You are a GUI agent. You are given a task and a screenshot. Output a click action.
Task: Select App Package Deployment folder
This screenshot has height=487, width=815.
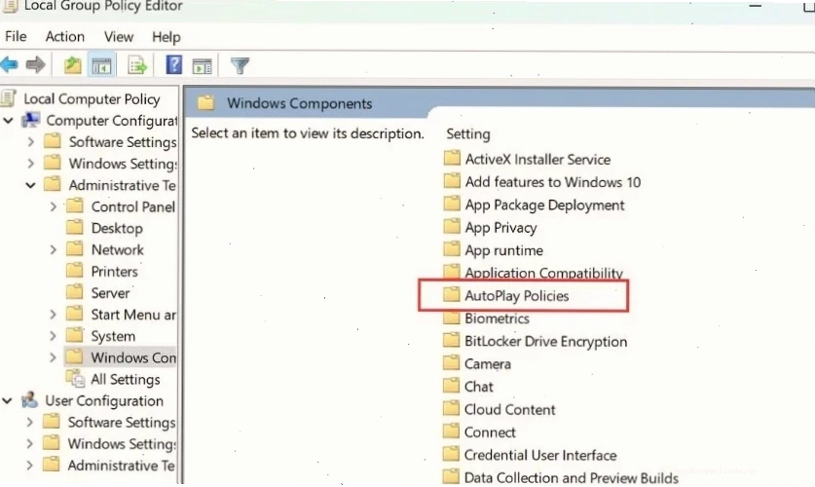tap(544, 205)
